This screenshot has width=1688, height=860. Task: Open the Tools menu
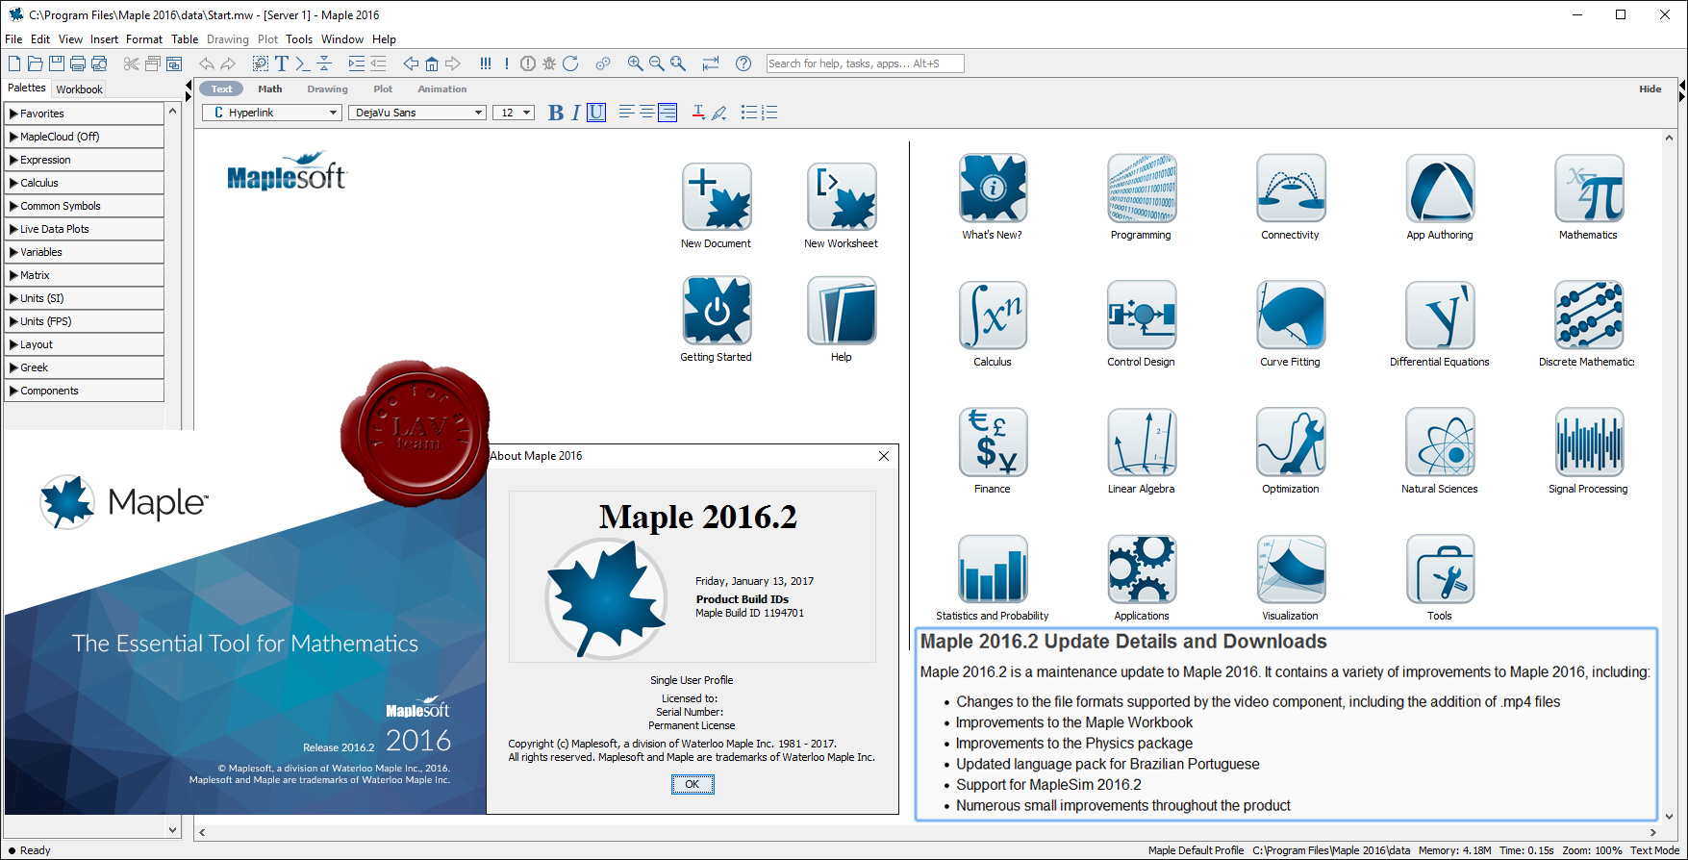tap(299, 39)
